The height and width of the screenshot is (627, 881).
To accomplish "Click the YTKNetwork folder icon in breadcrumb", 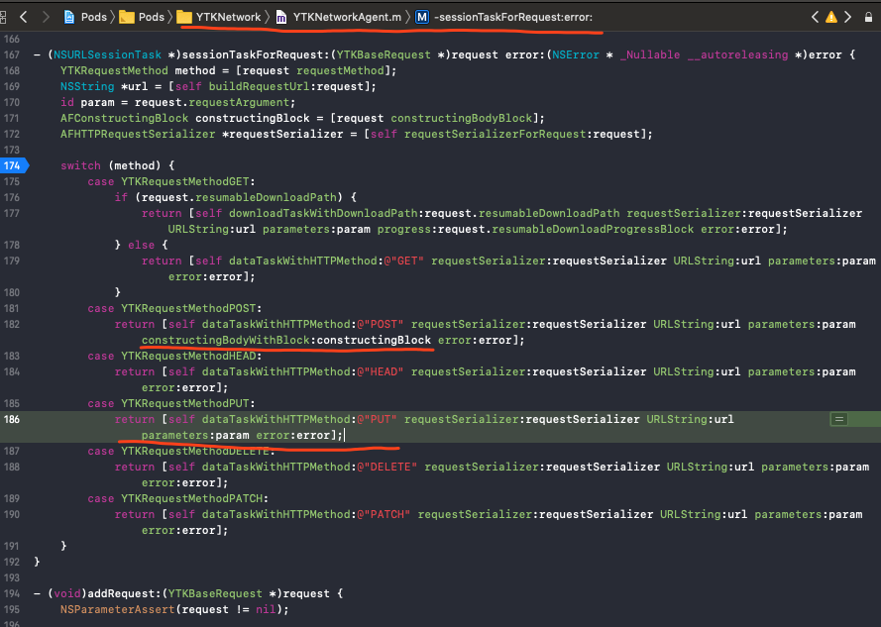I will point(183,16).
